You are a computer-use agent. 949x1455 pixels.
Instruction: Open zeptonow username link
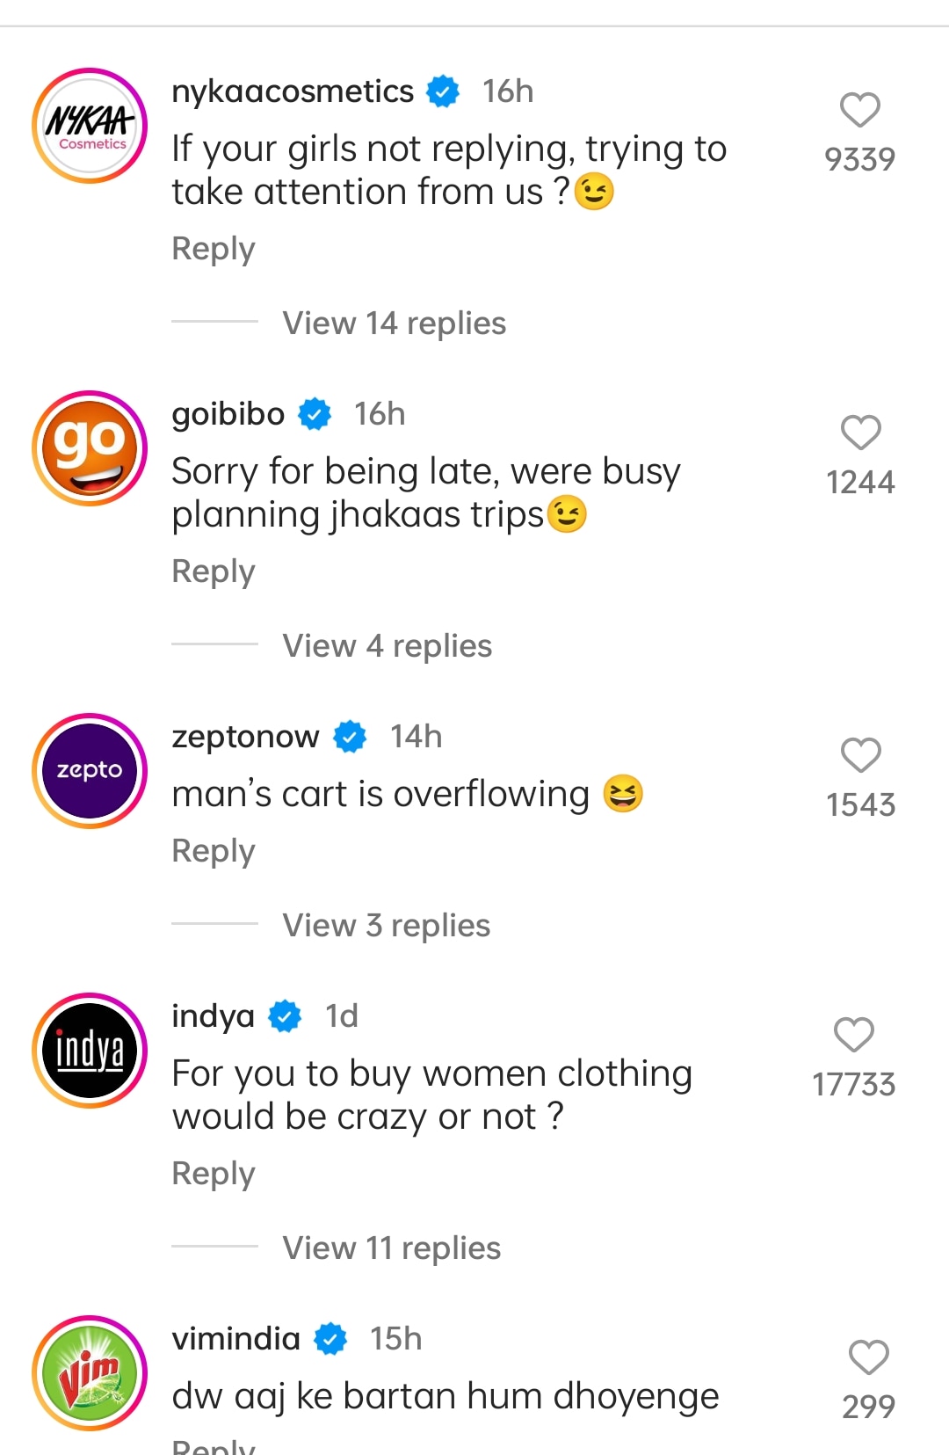pyautogui.click(x=245, y=737)
